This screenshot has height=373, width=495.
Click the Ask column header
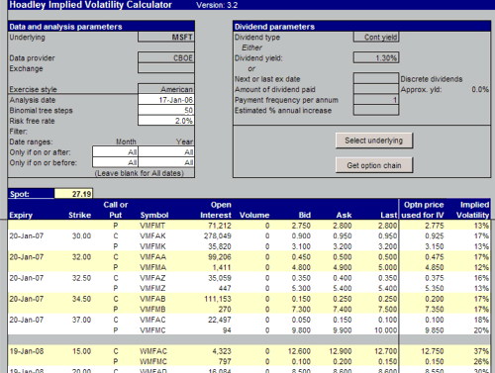344,215
